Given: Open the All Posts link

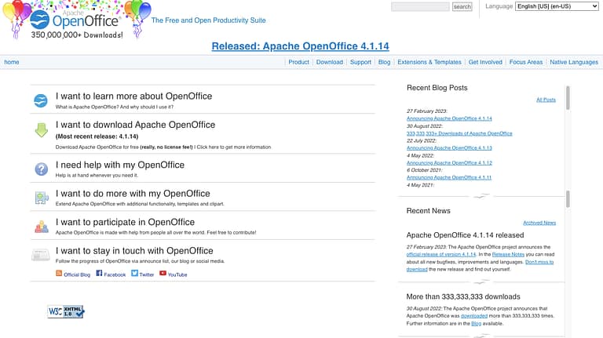Looking at the screenshot, I should pos(546,100).
